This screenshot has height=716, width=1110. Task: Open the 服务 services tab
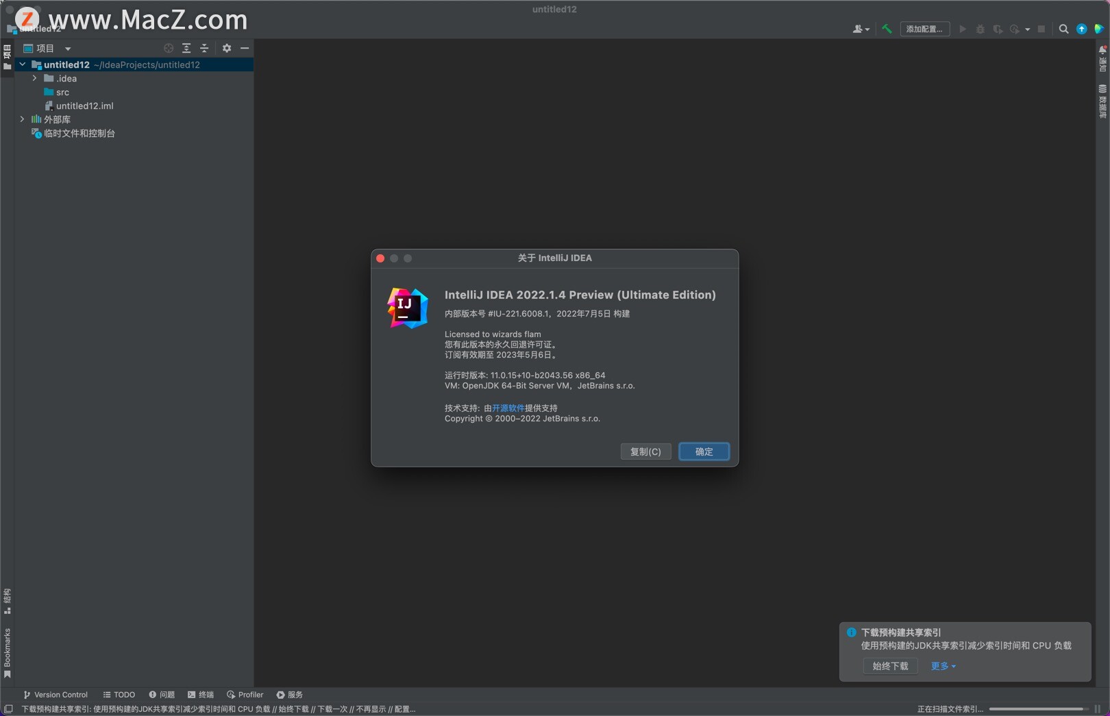click(289, 695)
